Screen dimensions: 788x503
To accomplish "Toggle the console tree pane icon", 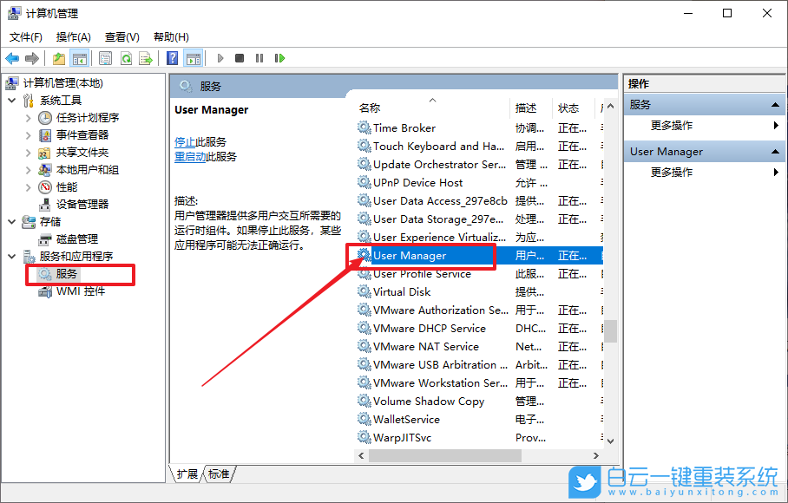I will (x=78, y=58).
